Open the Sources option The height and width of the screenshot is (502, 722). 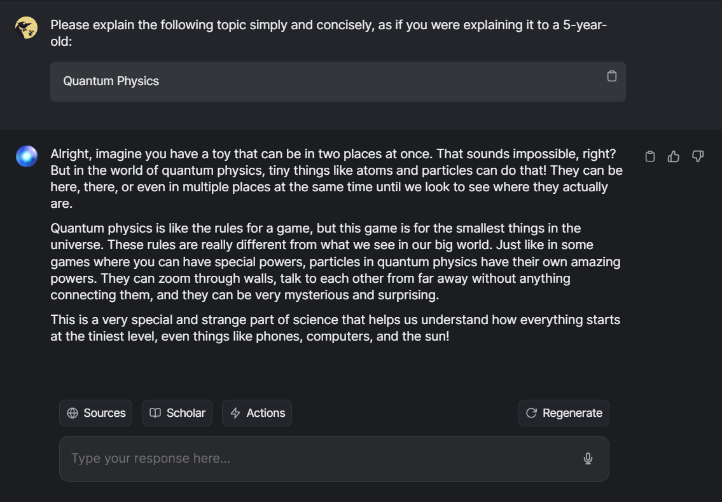[96, 413]
